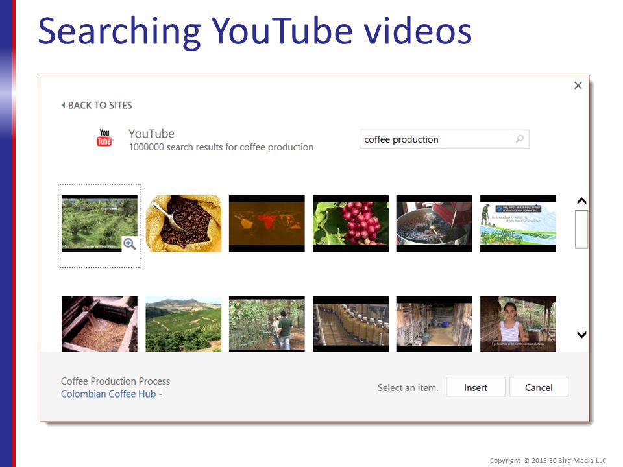Select the coffee plantation field thumbnail

(99, 224)
